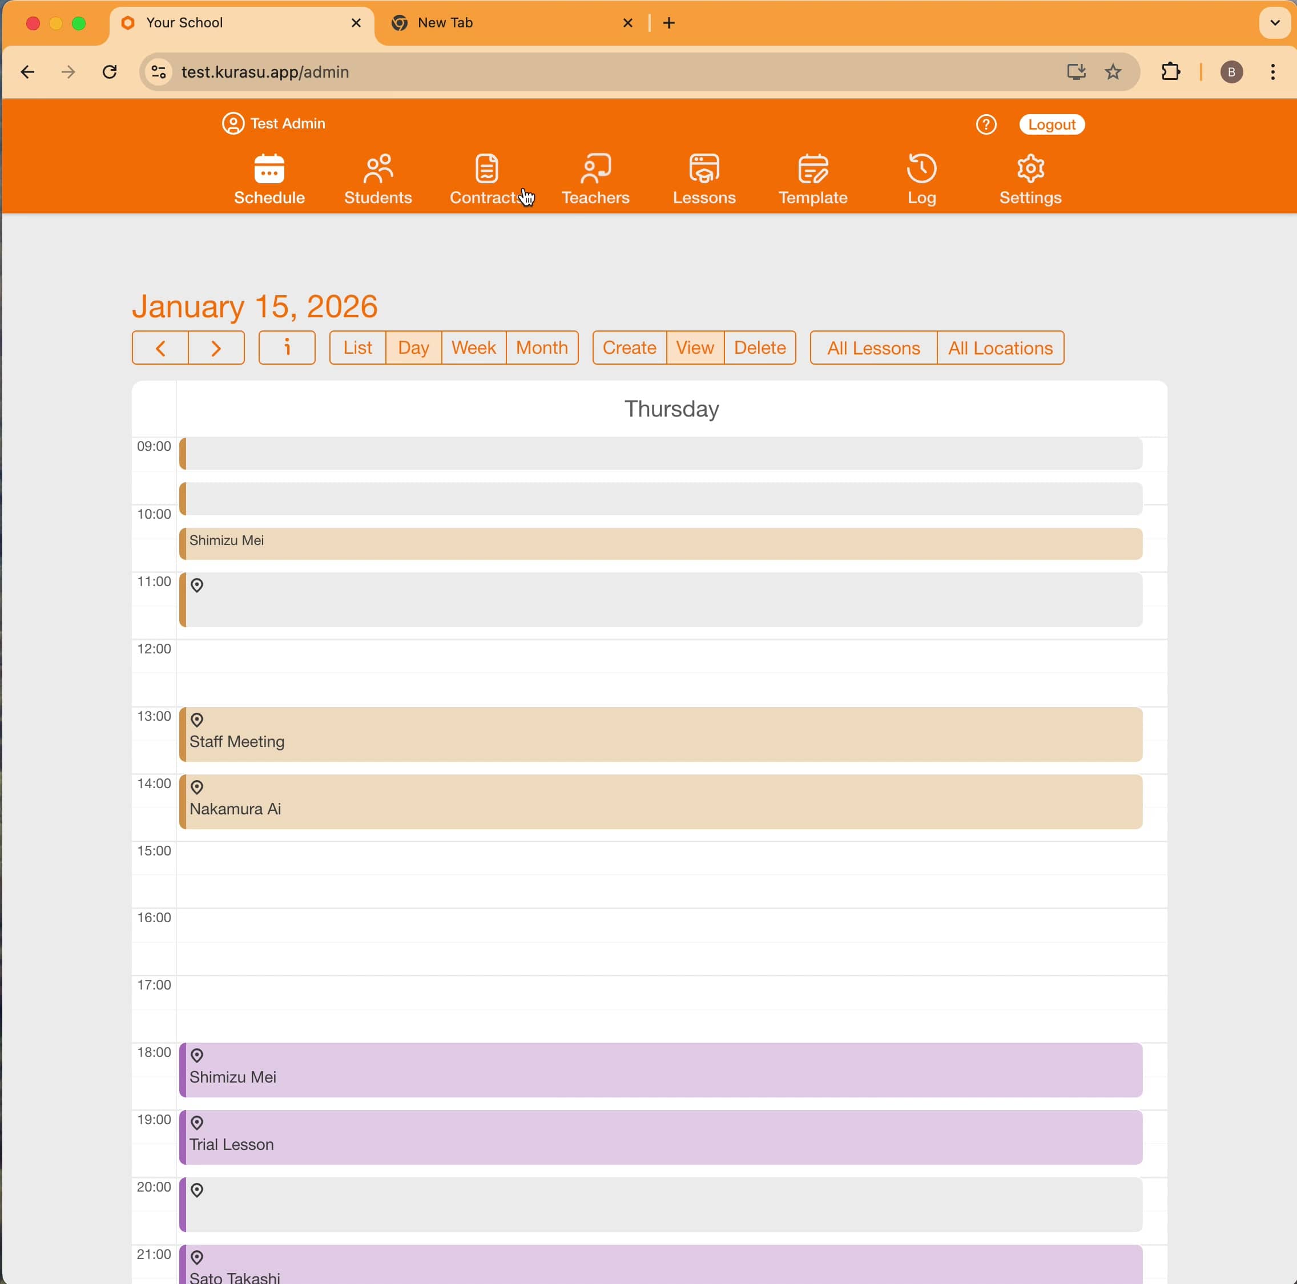Open the All Lessons filter
The image size is (1297, 1284).
[873, 348]
